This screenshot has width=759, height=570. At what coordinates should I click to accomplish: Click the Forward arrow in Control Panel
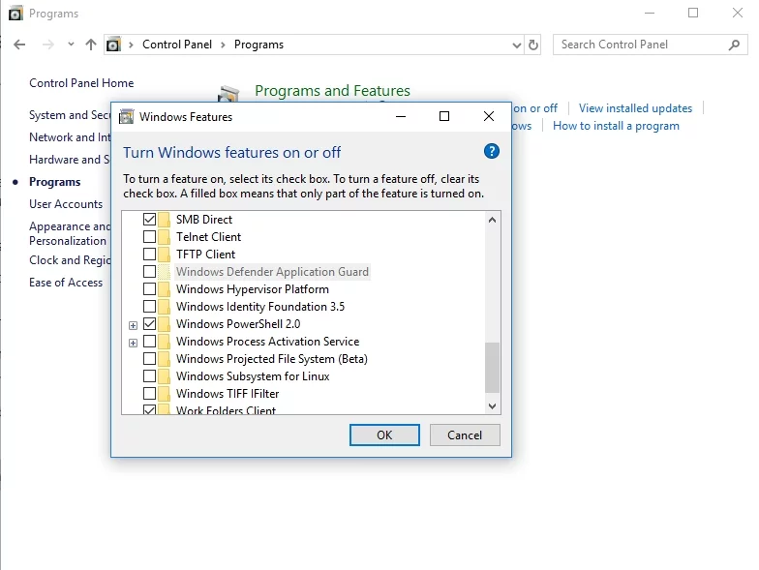pyautogui.click(x=48, y=45)
